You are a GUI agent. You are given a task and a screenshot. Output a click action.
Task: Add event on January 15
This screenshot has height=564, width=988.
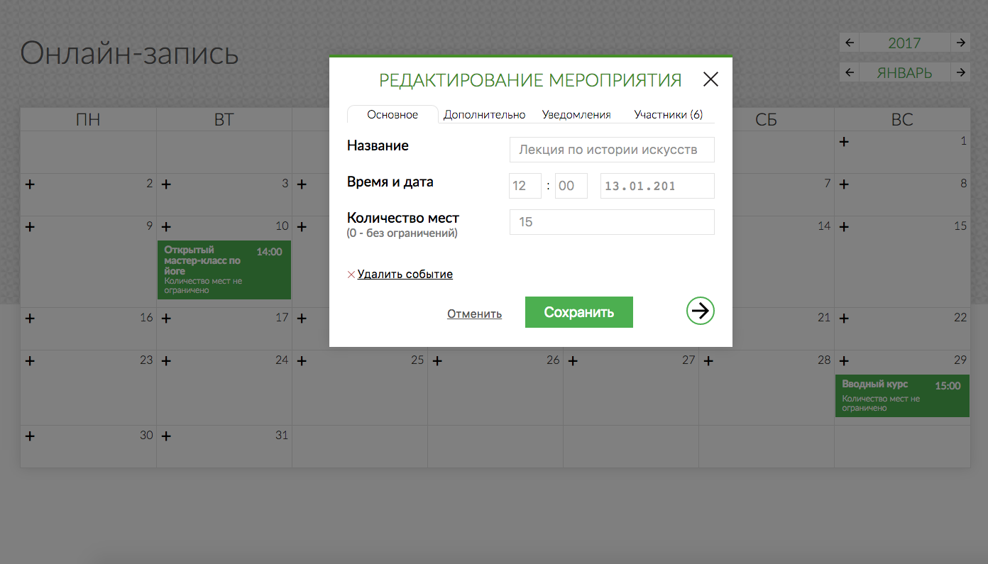point(844,227)
